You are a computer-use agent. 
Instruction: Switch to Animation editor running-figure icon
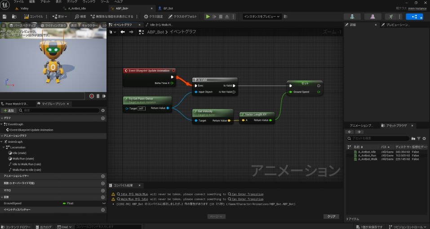(x=391, y=17)
